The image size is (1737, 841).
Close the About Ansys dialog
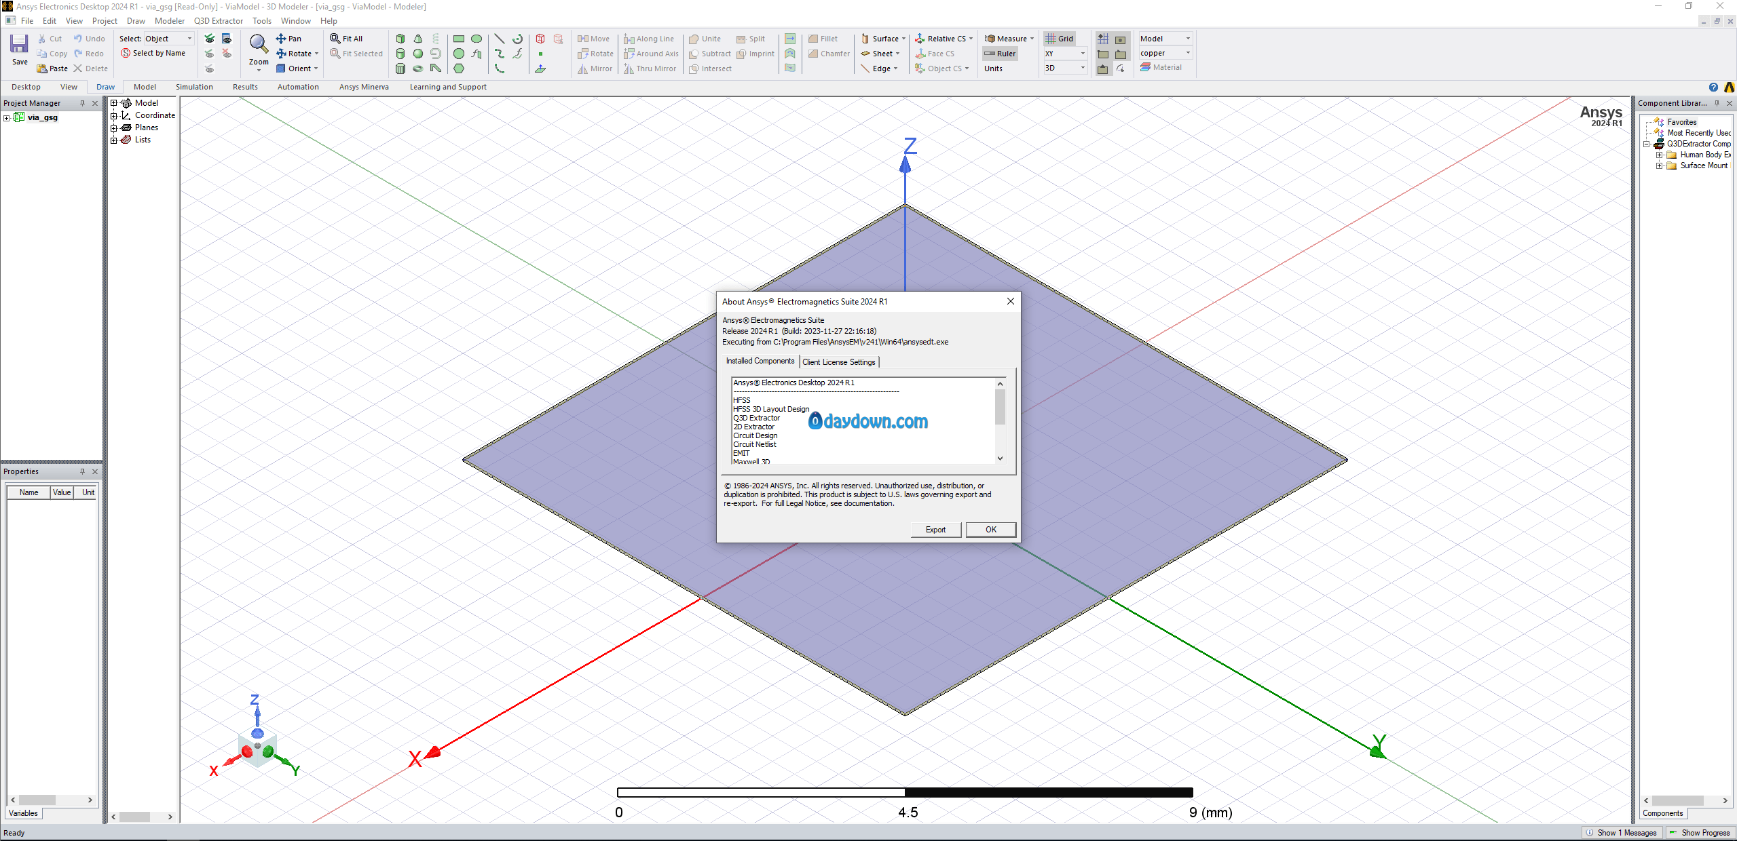1010,301
